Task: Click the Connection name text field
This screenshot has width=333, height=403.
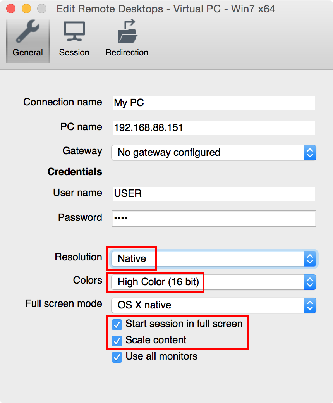Action: coord(213,103)
